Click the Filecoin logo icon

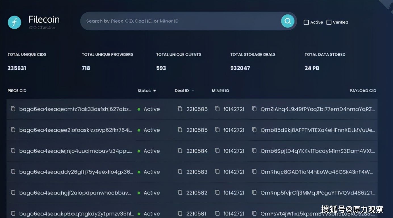coord(14,22)
